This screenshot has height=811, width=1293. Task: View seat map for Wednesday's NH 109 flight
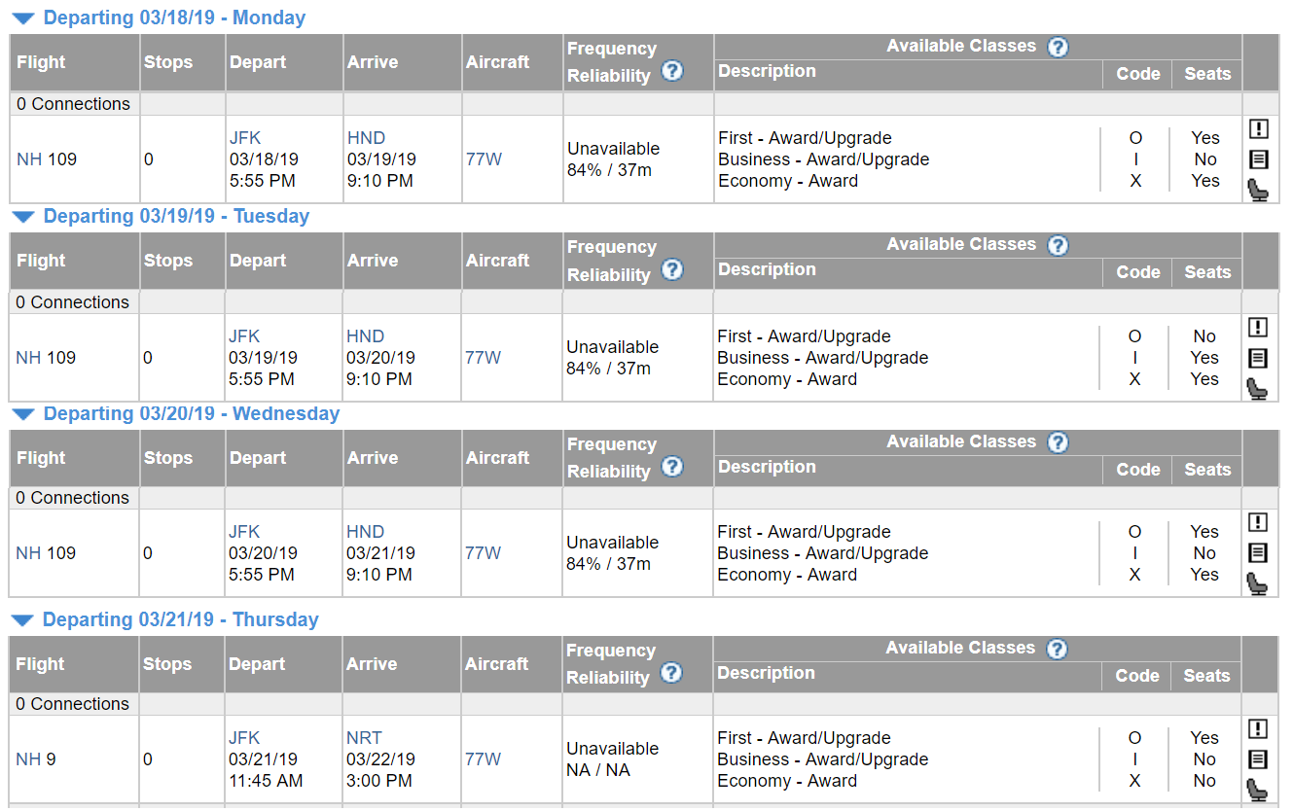coord(1258,583)
